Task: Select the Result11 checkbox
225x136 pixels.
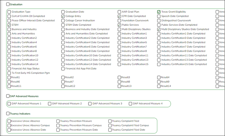Action: point(9,86)
